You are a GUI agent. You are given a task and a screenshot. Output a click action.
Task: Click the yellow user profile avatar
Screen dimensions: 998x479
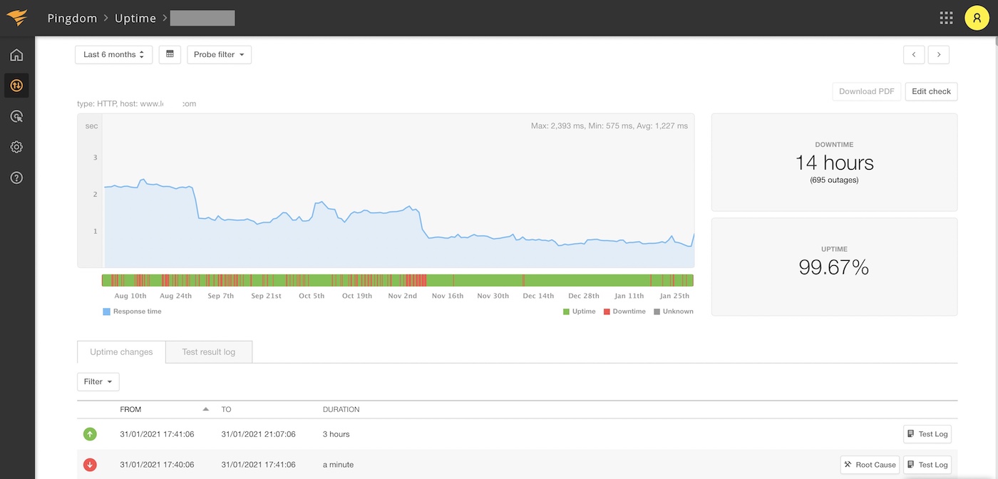[x=976, y=18]
